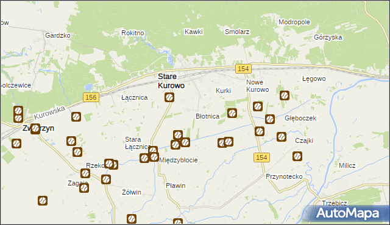The image size is (390, 225).
Task: Click the marker overlapping the Zwierzyn label
Action: click(x=35, y=129)
